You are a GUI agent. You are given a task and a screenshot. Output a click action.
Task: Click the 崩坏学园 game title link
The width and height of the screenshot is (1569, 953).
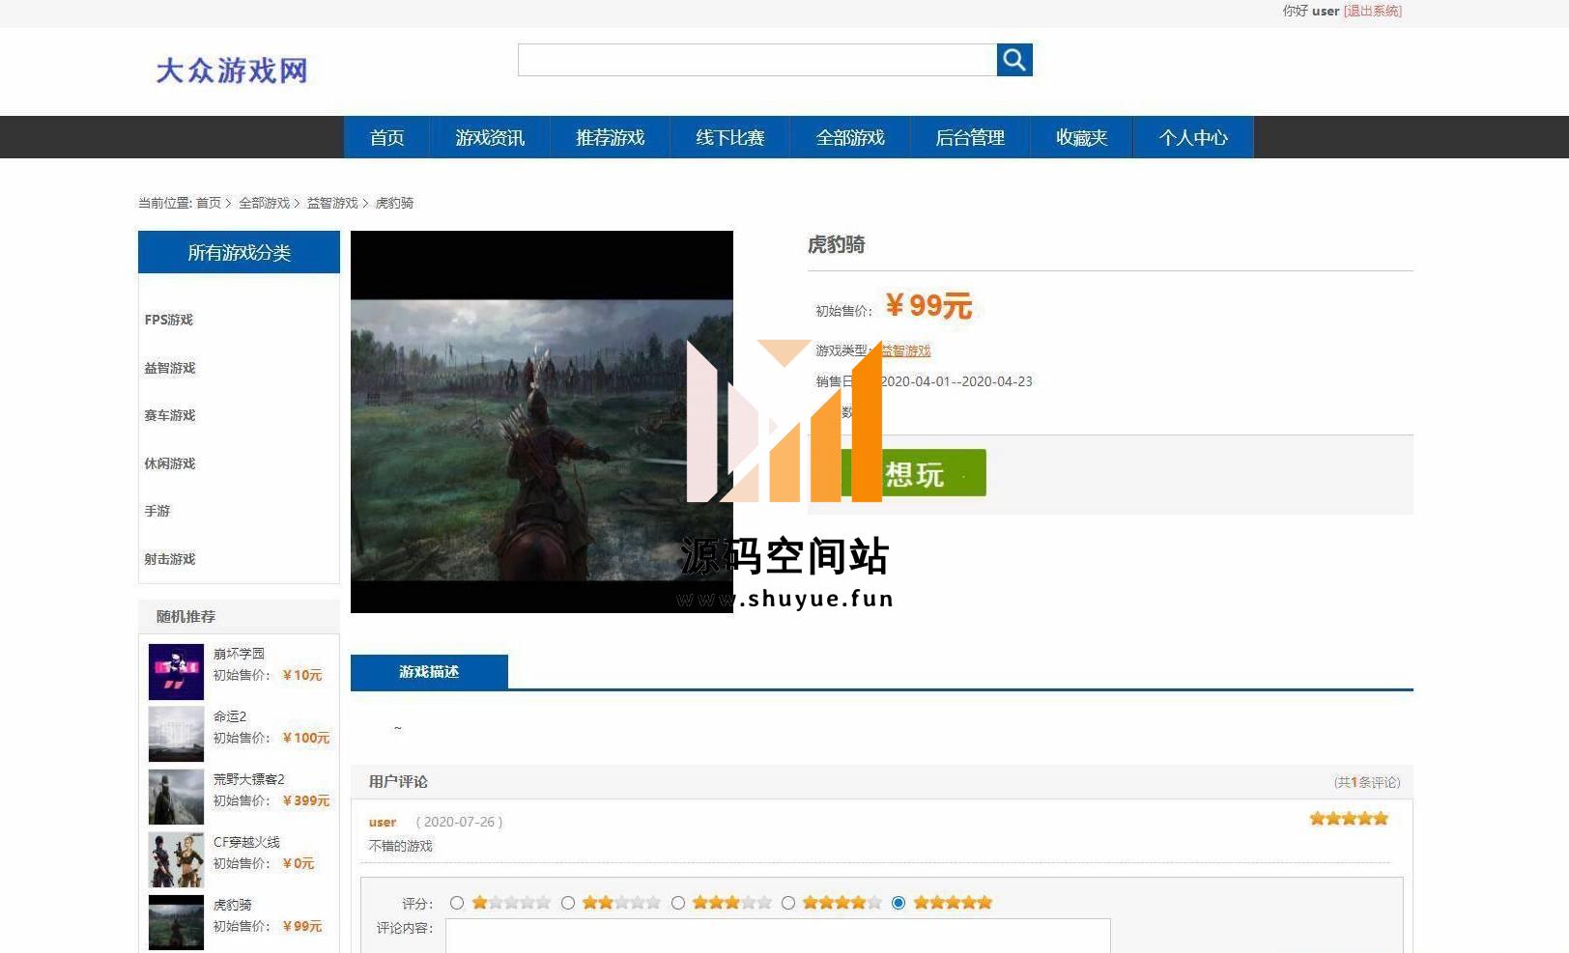pos(239,654)
